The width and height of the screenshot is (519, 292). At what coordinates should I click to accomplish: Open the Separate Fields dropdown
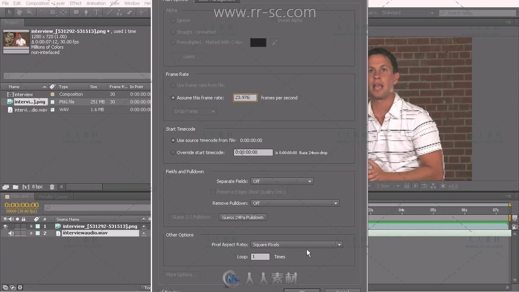(x=282, y=181)
